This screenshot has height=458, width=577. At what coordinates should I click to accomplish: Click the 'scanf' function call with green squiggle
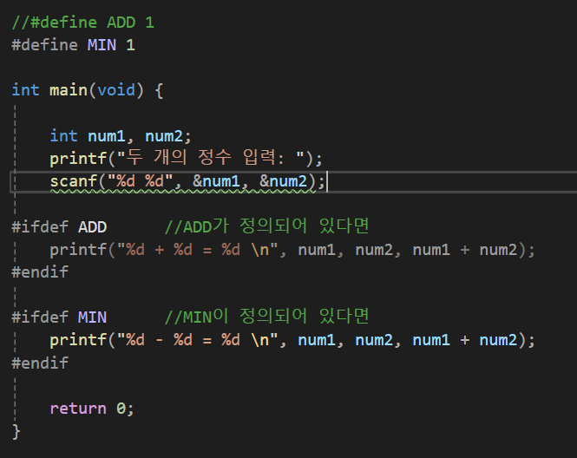tap(187, 181)
